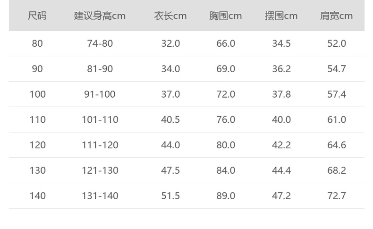
Task: Select size 80 in the size column
Action: coord(37,43)
